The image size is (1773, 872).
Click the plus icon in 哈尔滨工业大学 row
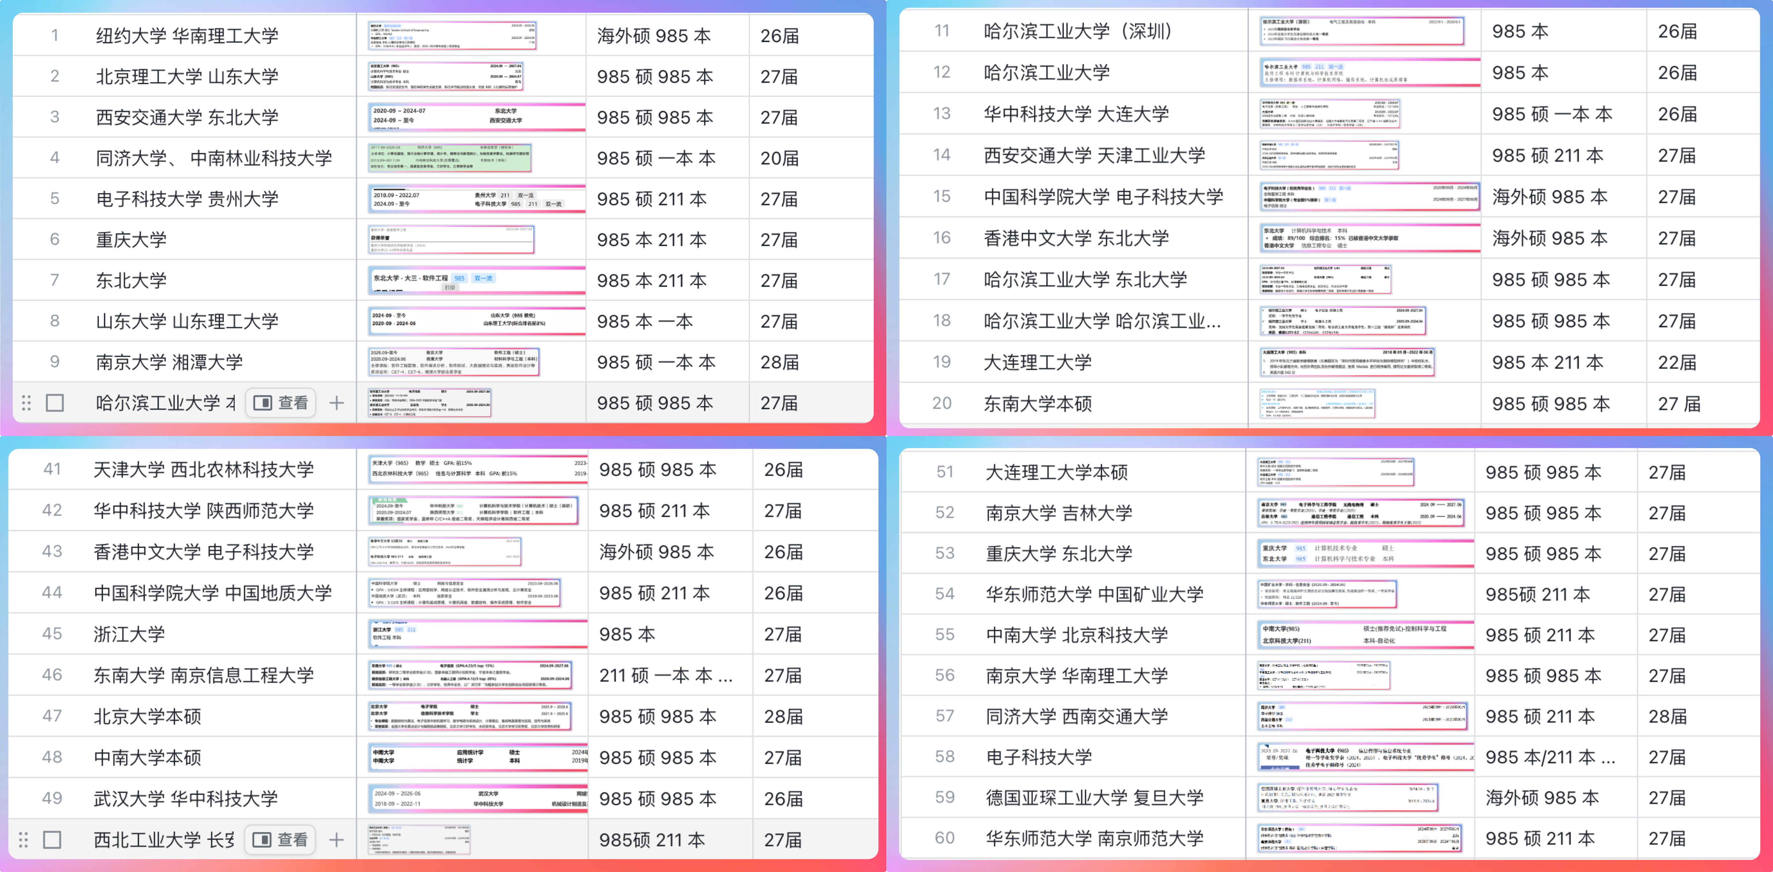pos(336,403)
